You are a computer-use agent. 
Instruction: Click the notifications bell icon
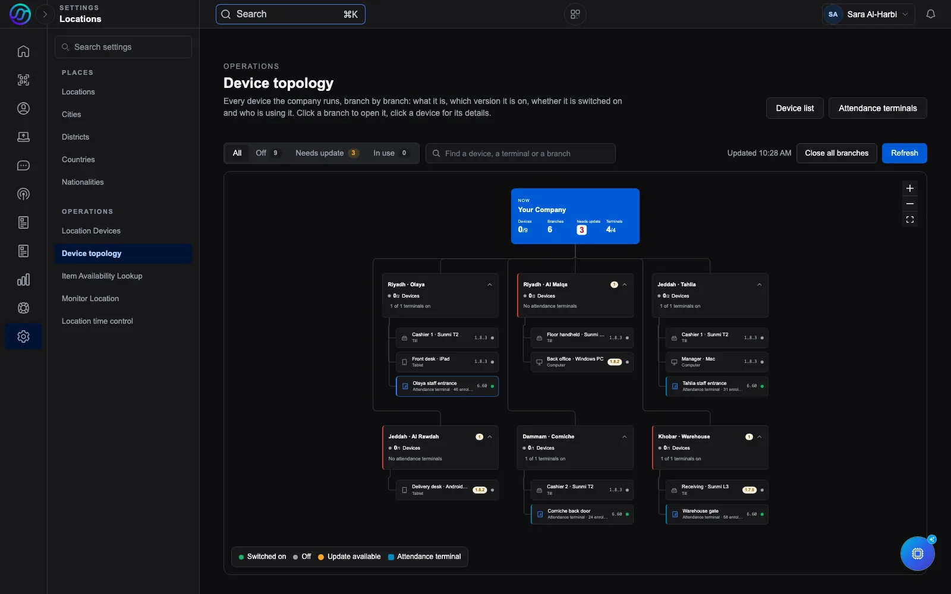[931, 14]
